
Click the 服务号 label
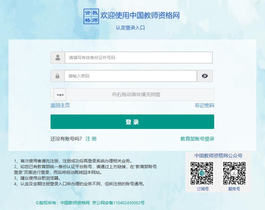(x=234, y=189)
